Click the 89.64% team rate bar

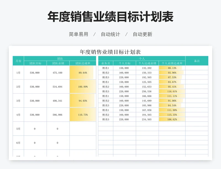(x=81, y=73)
